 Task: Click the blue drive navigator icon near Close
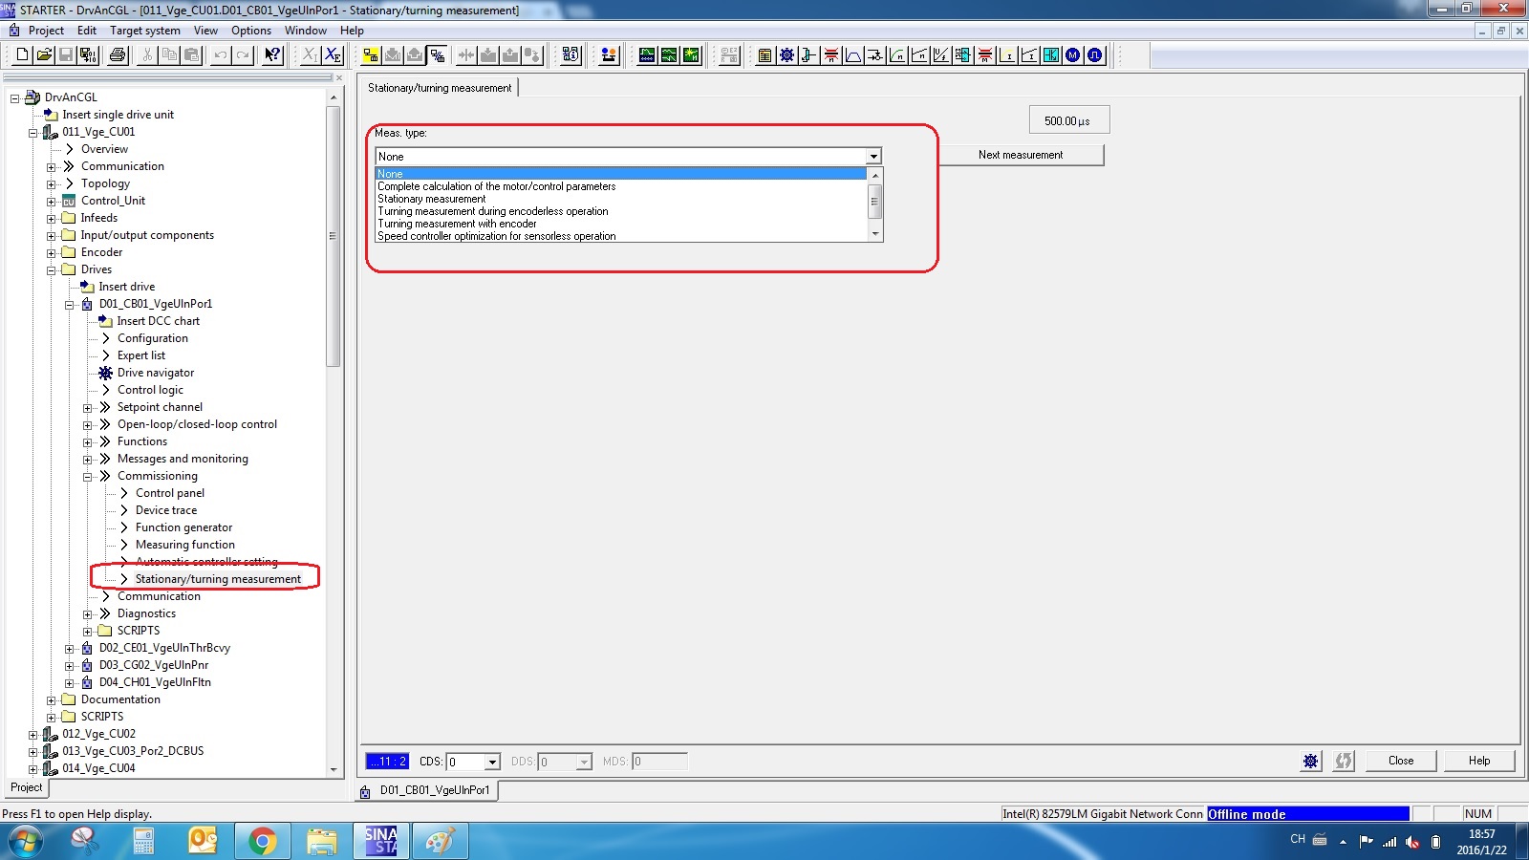coord(1310,761)
